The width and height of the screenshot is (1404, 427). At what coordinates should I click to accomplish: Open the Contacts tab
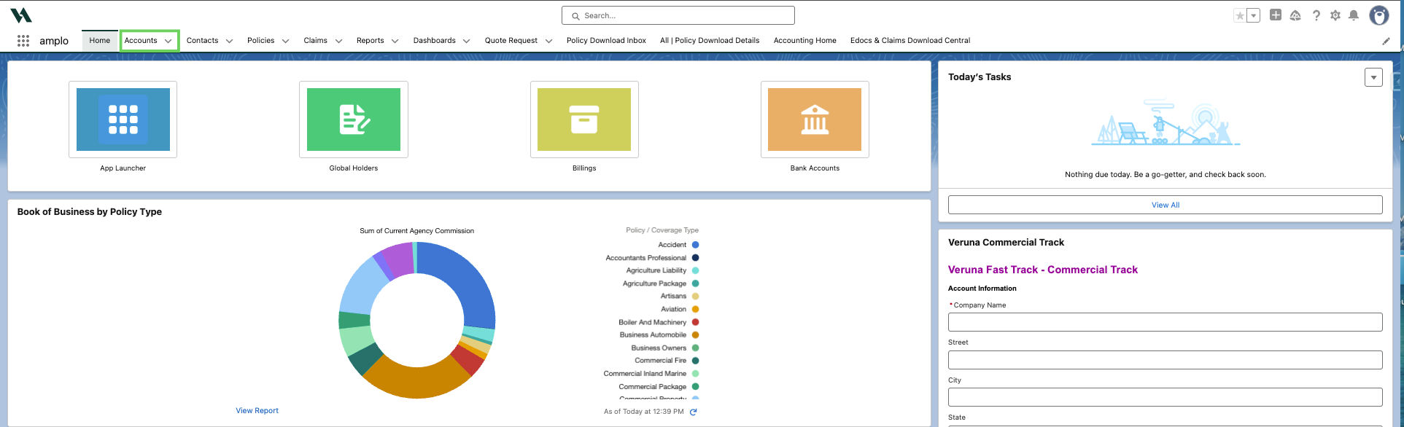pyautogui.click(x=203, y=41)
